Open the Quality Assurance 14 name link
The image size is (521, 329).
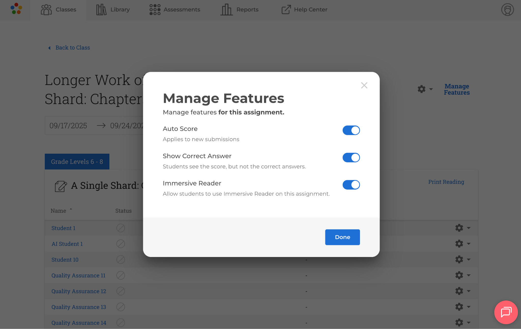(79, 323)
